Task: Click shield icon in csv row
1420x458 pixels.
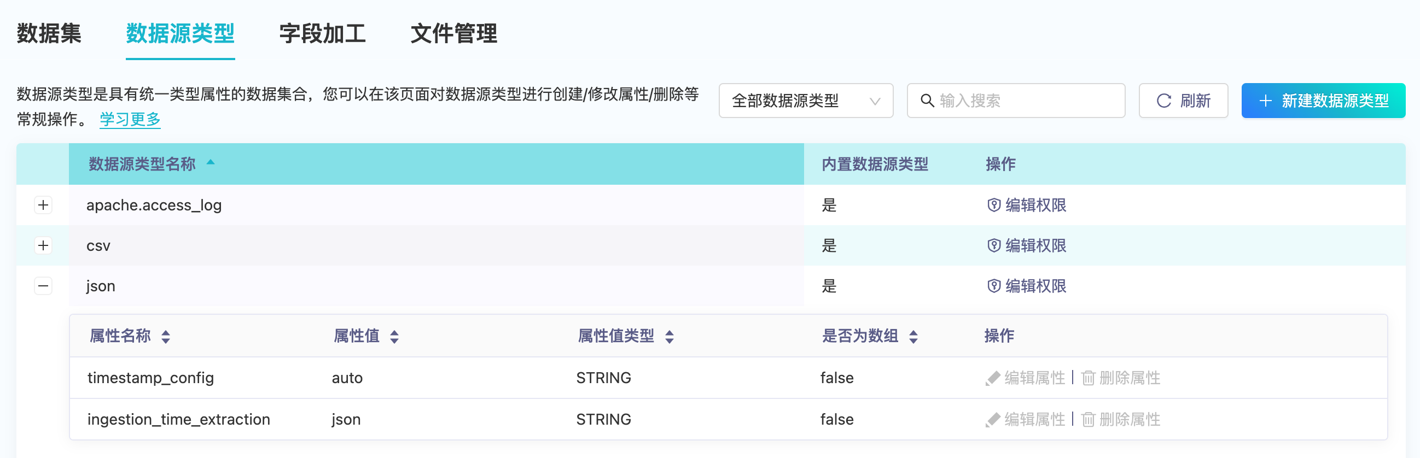Action: click(993, 245)
